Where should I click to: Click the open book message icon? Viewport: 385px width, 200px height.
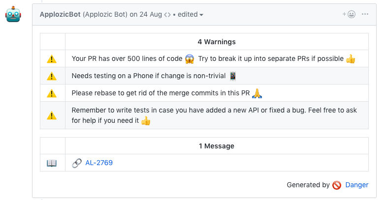pyautogui.click(x=52, y=163)
